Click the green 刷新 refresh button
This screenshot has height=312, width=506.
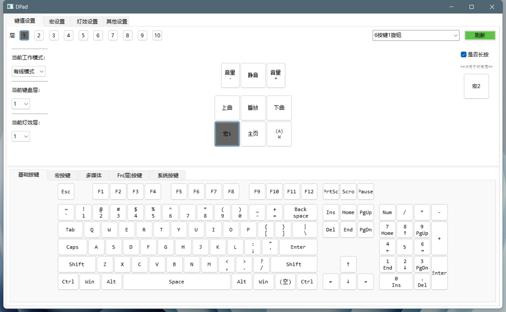480,35
